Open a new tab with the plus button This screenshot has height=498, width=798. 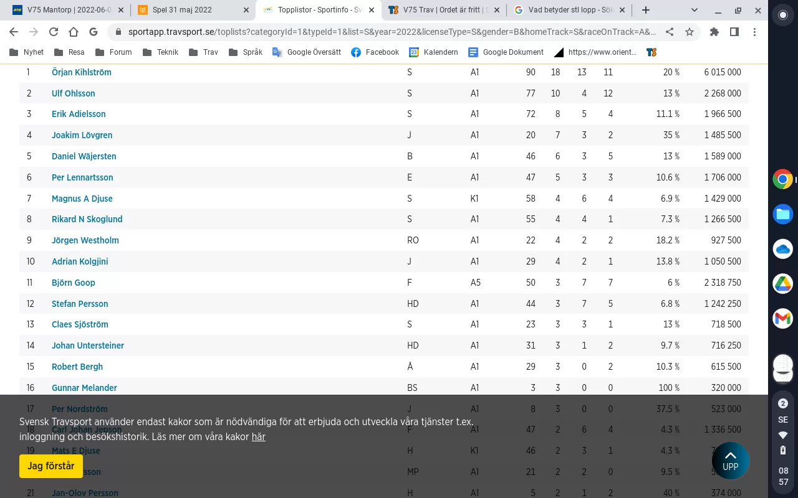(x=646, y=10)
